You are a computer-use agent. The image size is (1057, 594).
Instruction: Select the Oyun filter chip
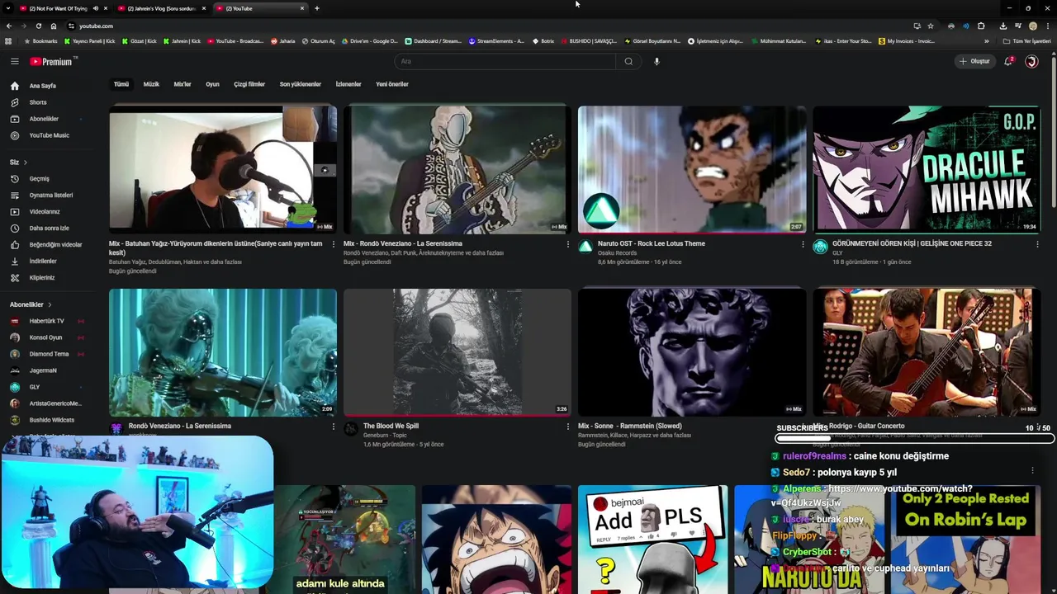[x=212, y=84]
